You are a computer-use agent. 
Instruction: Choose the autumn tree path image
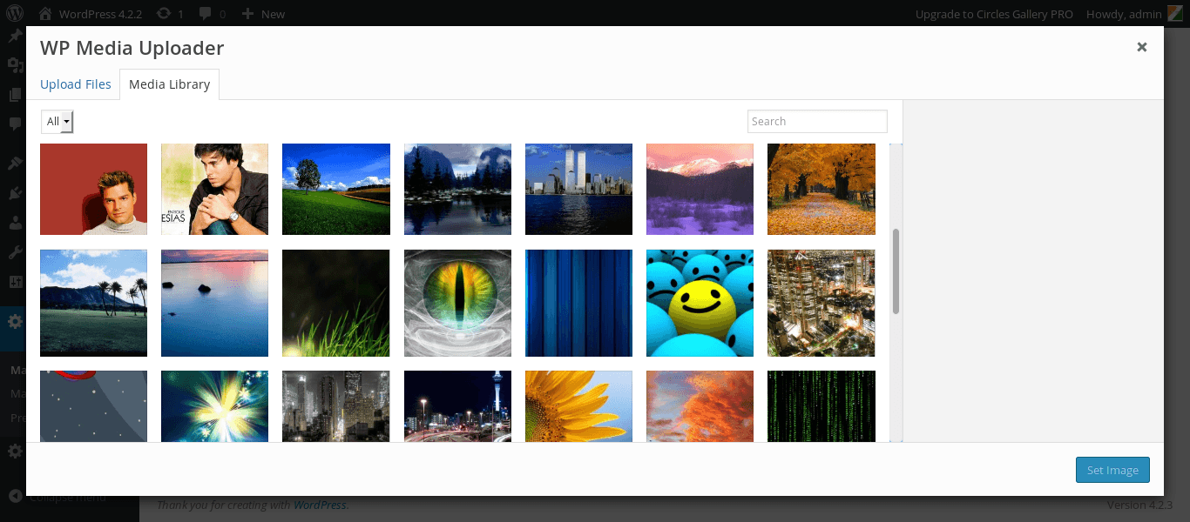click(x=821, y=189)
